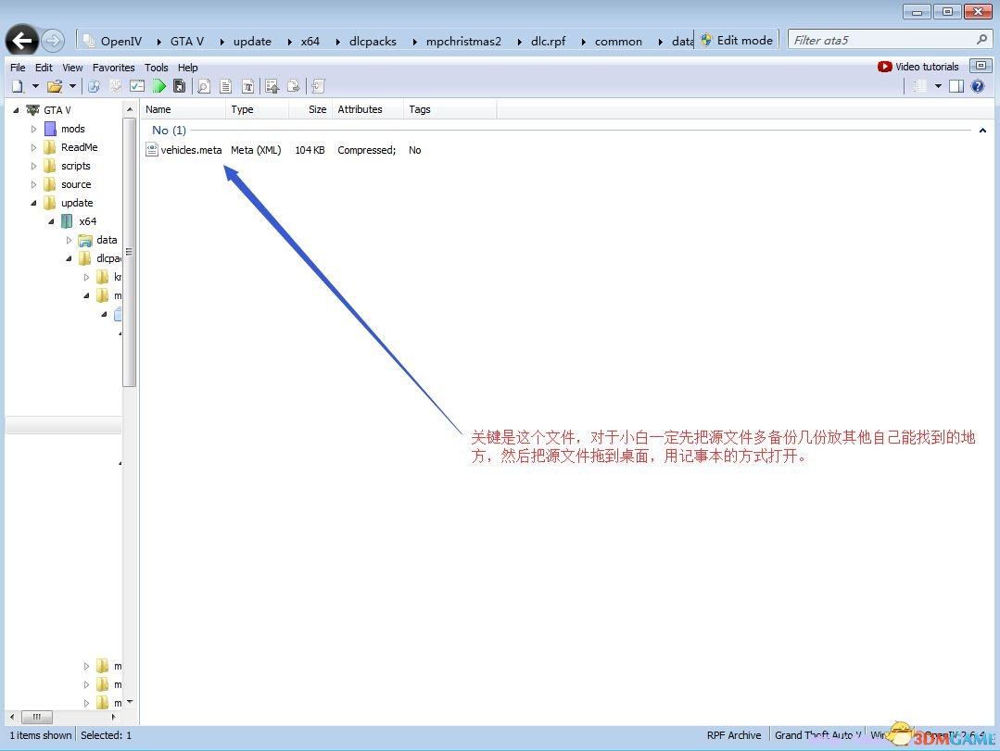Sort files by the Tags column
This screenshot has width=1000, height=751.
[x=449, y=109]
